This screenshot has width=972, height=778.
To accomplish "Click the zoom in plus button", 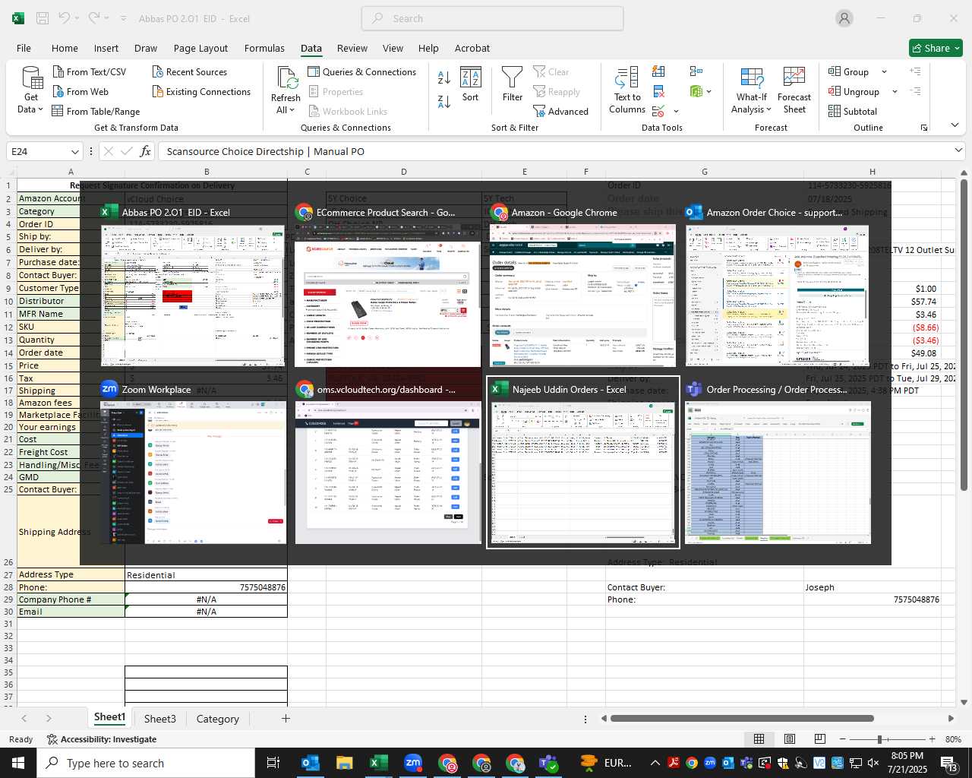I will pyautogui.click(x=932, y=739).
